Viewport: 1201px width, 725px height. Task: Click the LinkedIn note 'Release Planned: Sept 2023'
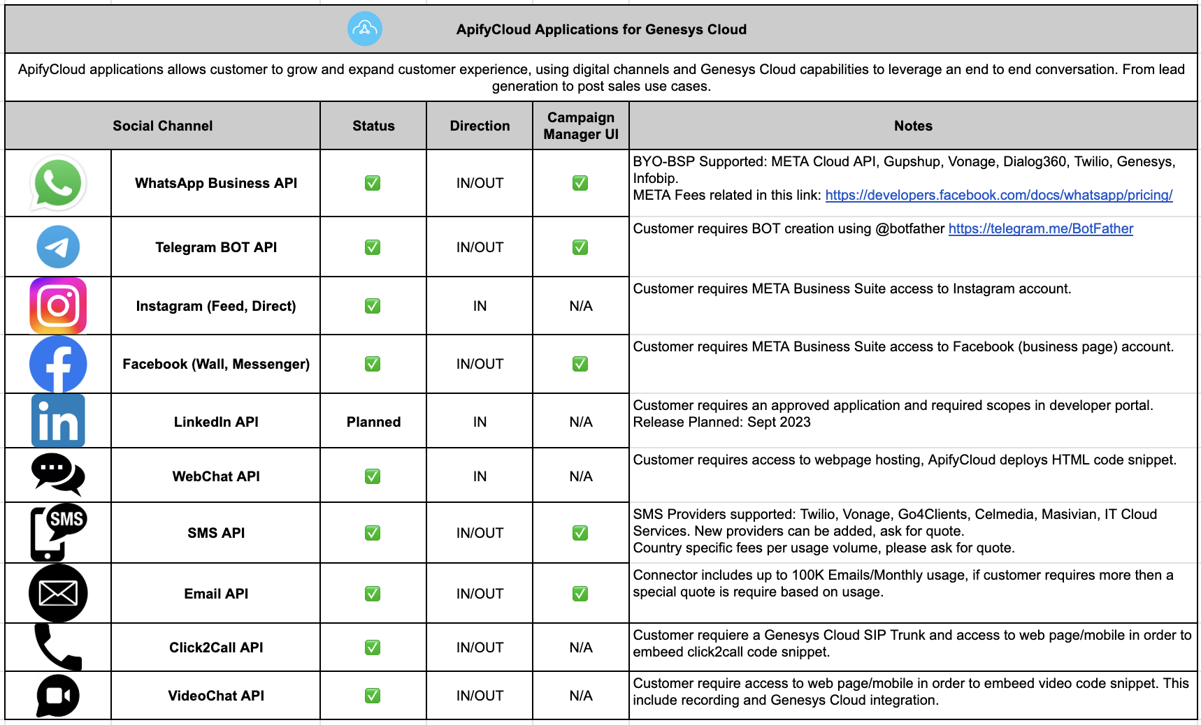coord(721,422)
